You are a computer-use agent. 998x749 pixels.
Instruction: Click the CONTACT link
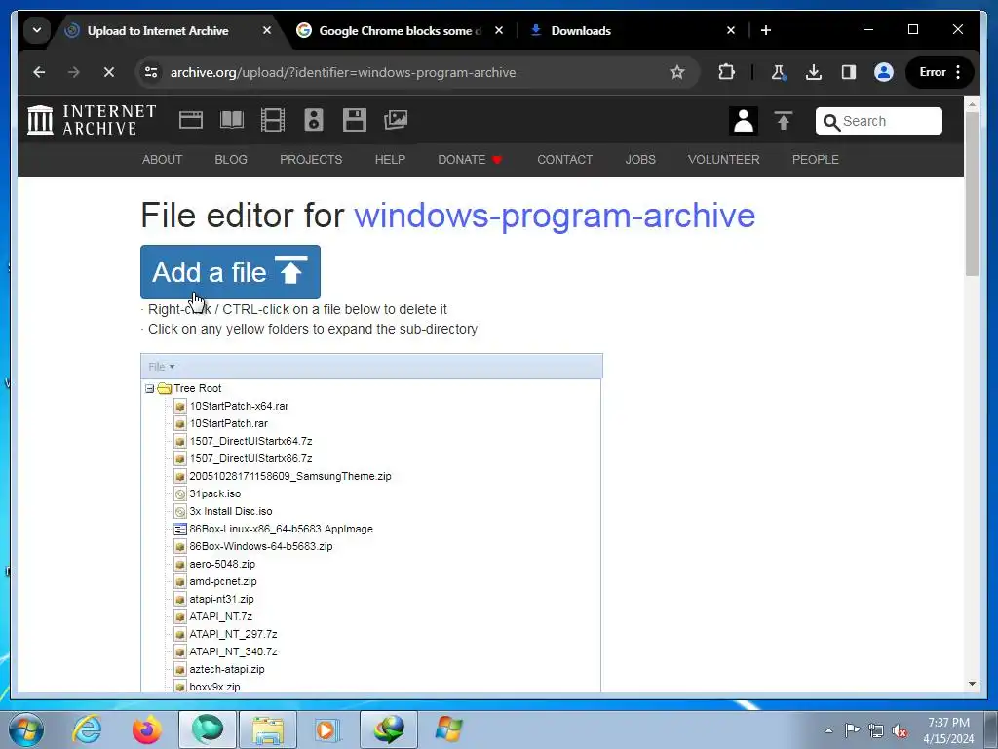point(564,160)
